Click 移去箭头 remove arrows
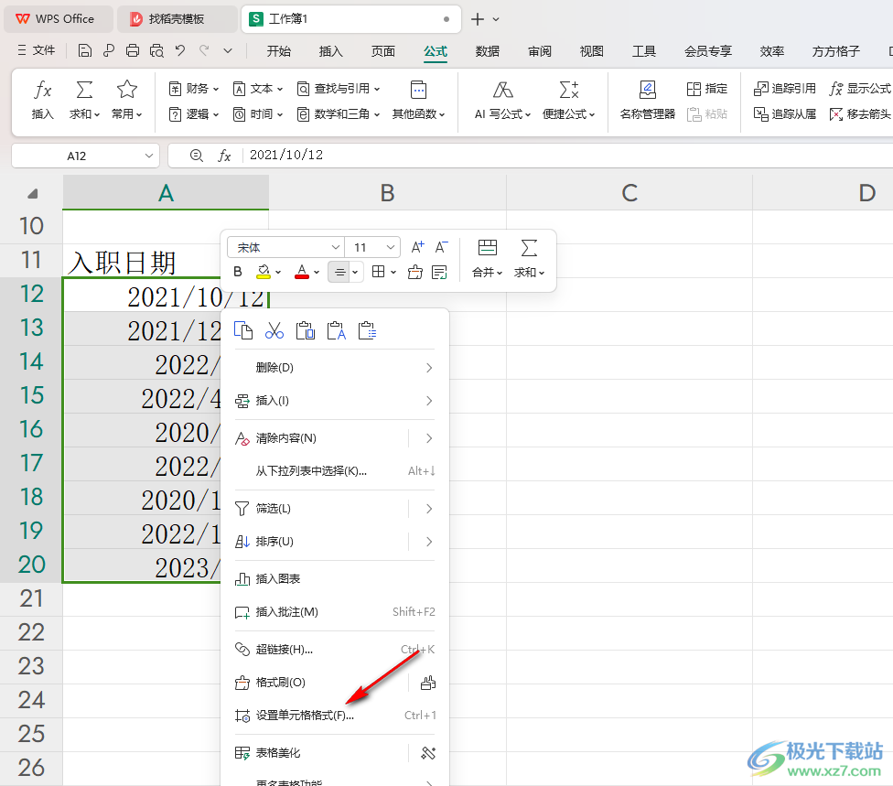 pos(860,113)
